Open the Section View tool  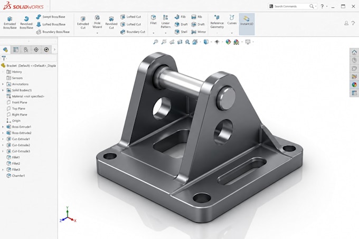pos(179,42)
